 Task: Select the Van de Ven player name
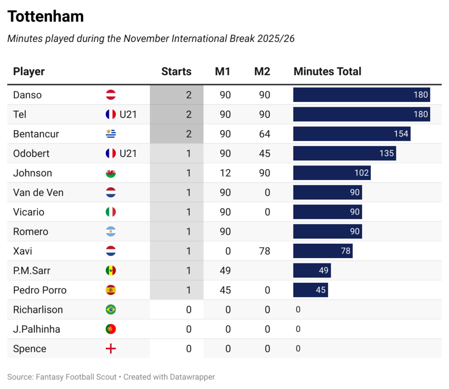point(38,193)
